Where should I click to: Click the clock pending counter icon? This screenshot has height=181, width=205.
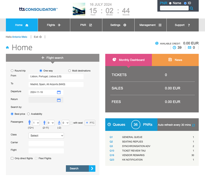point(174,48)
